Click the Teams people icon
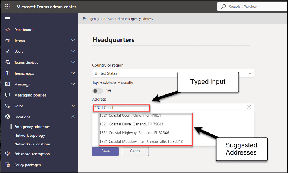This screenshot has height=173, width=288. tap(8, 40)
